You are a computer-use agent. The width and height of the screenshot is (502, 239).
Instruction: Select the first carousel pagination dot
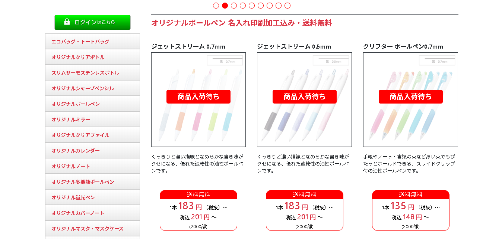(x=216, y=6)
